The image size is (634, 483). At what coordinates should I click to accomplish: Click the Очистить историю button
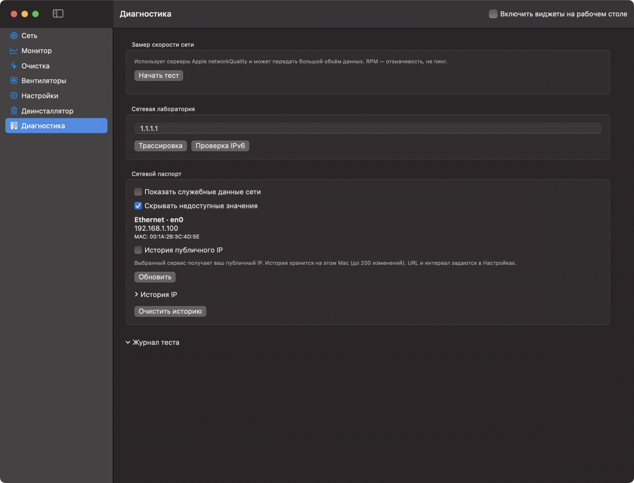(170, 312)
